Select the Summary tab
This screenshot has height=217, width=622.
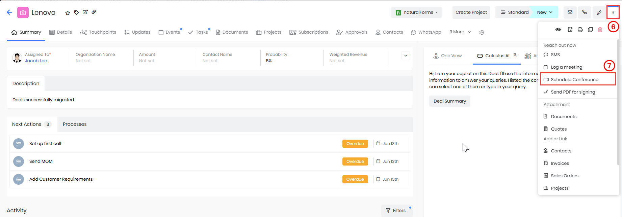[26, 32]
